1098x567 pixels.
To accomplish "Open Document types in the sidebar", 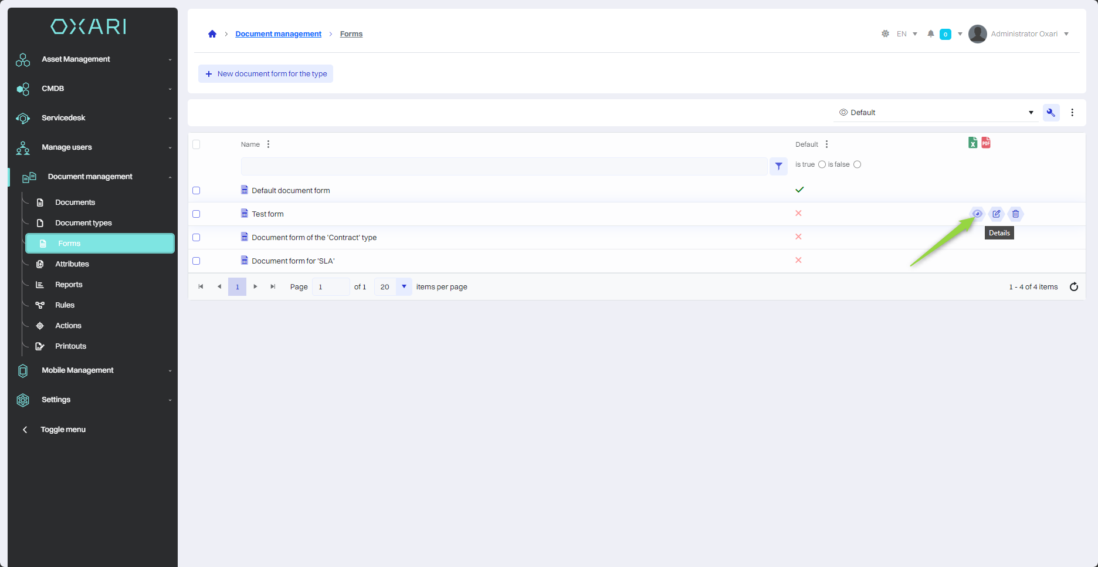I will (83, 223).
